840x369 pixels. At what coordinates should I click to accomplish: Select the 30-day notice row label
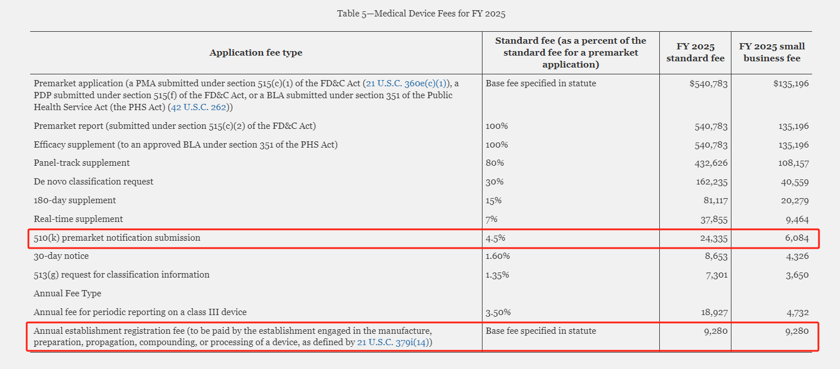pyautogui.click(x=61, y=256)
